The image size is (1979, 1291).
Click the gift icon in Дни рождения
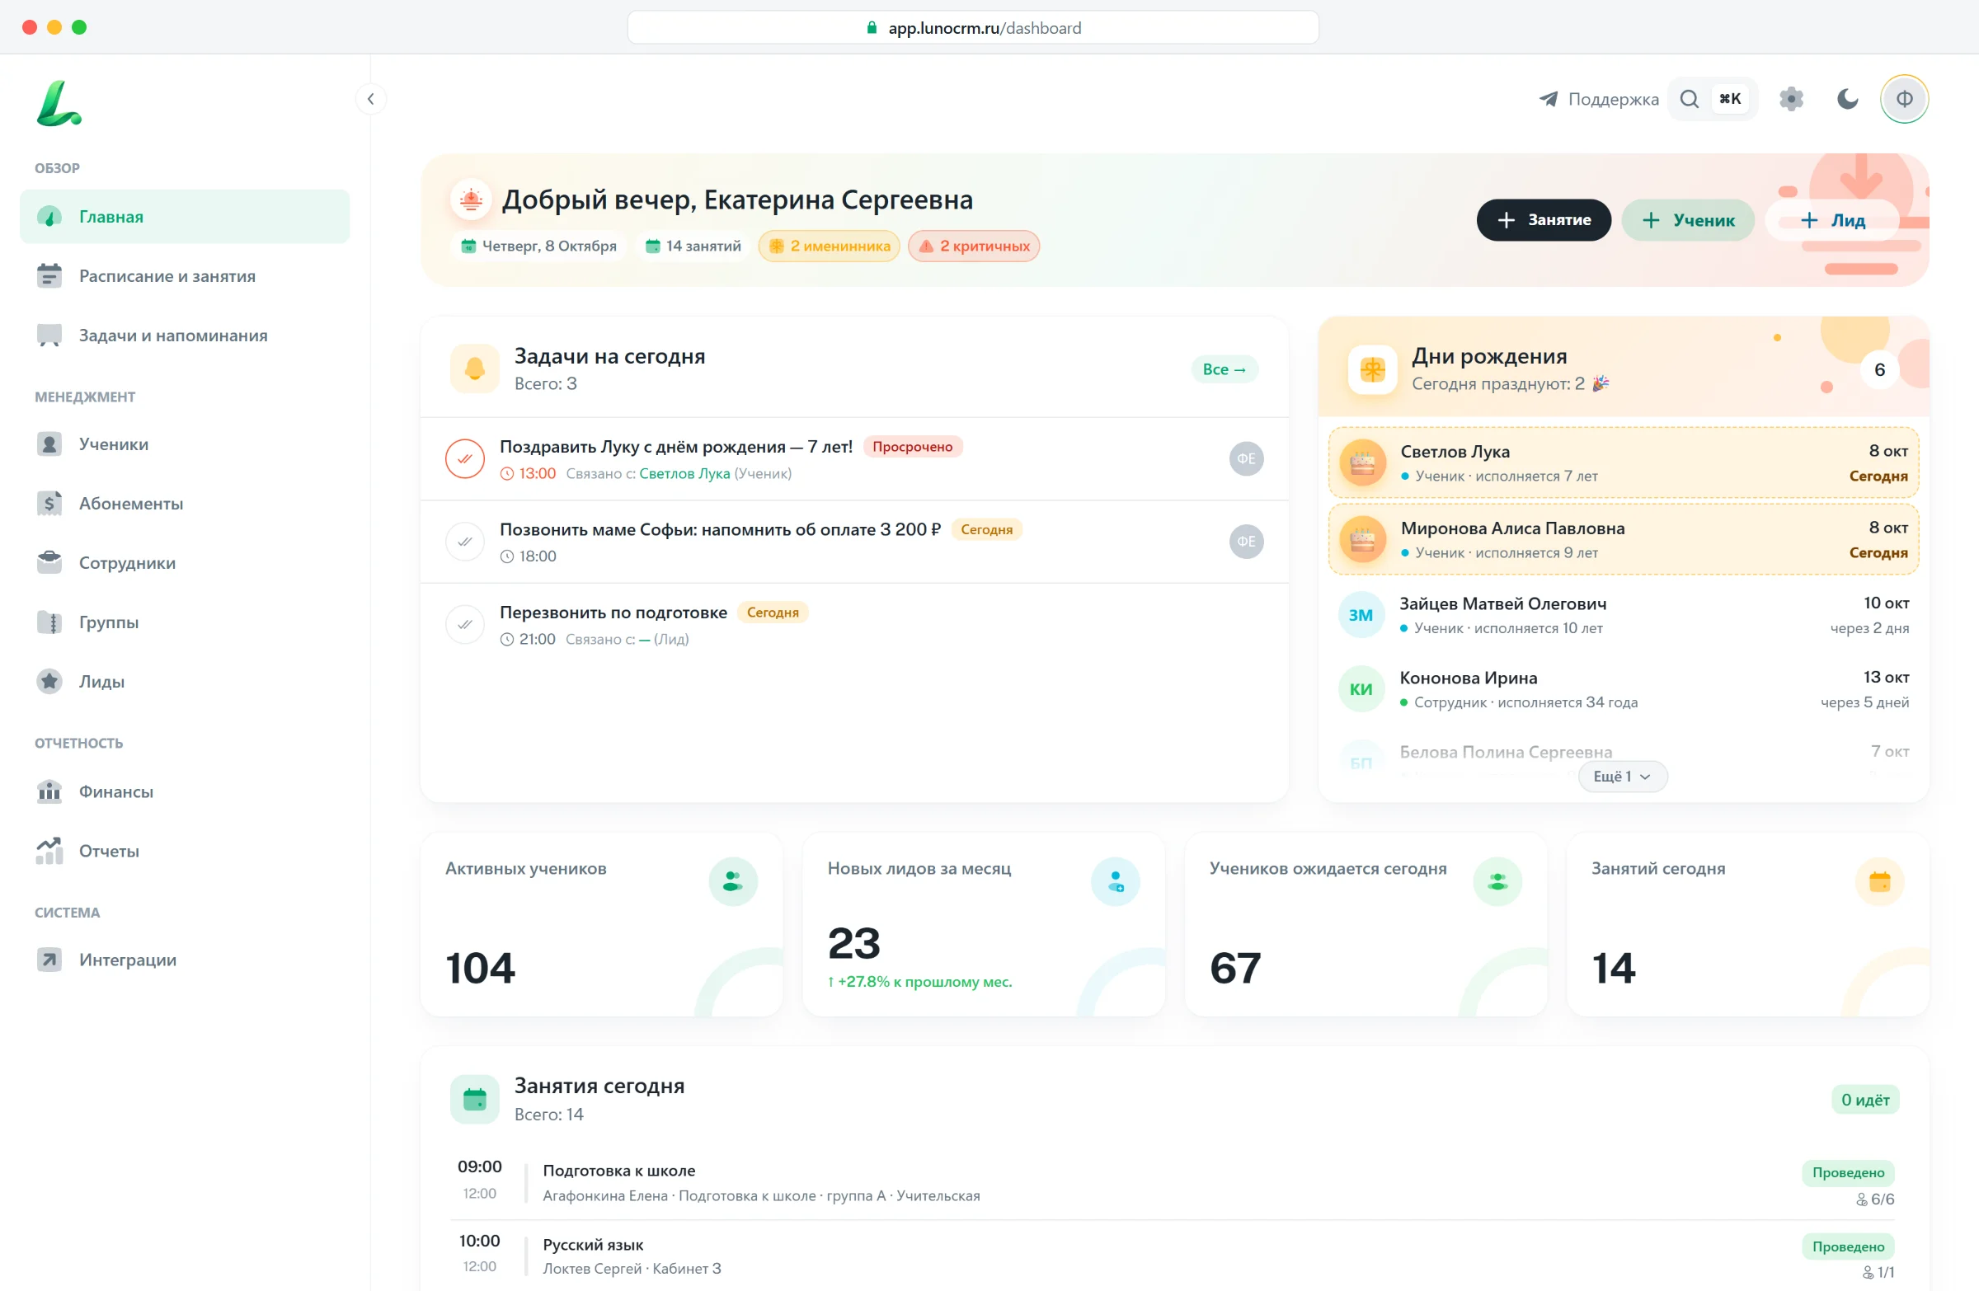pos(1372,369)
